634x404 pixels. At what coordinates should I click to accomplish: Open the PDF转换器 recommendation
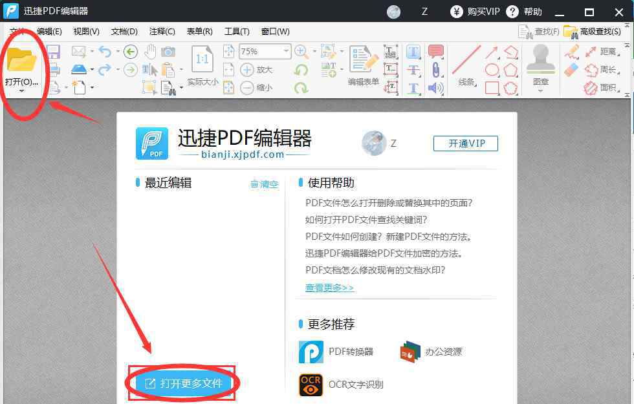336,352
